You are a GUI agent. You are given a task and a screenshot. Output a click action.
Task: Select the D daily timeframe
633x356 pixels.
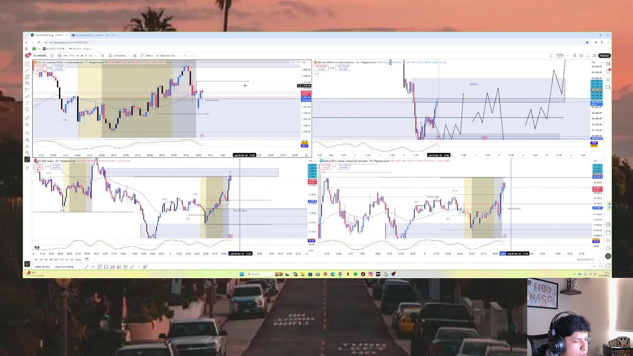pos(86,55)
